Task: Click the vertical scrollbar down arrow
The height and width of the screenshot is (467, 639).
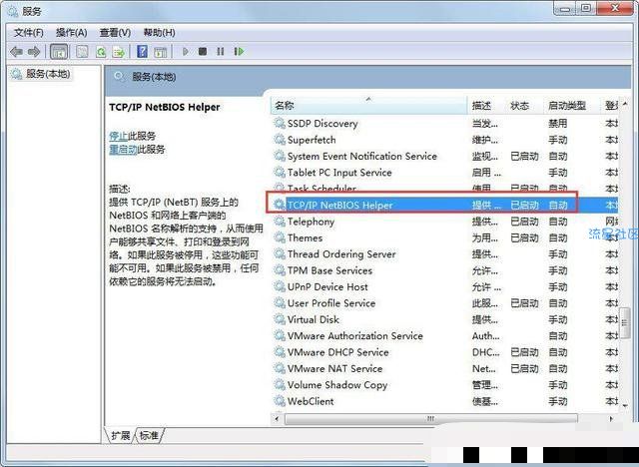Action: point(625,405)
